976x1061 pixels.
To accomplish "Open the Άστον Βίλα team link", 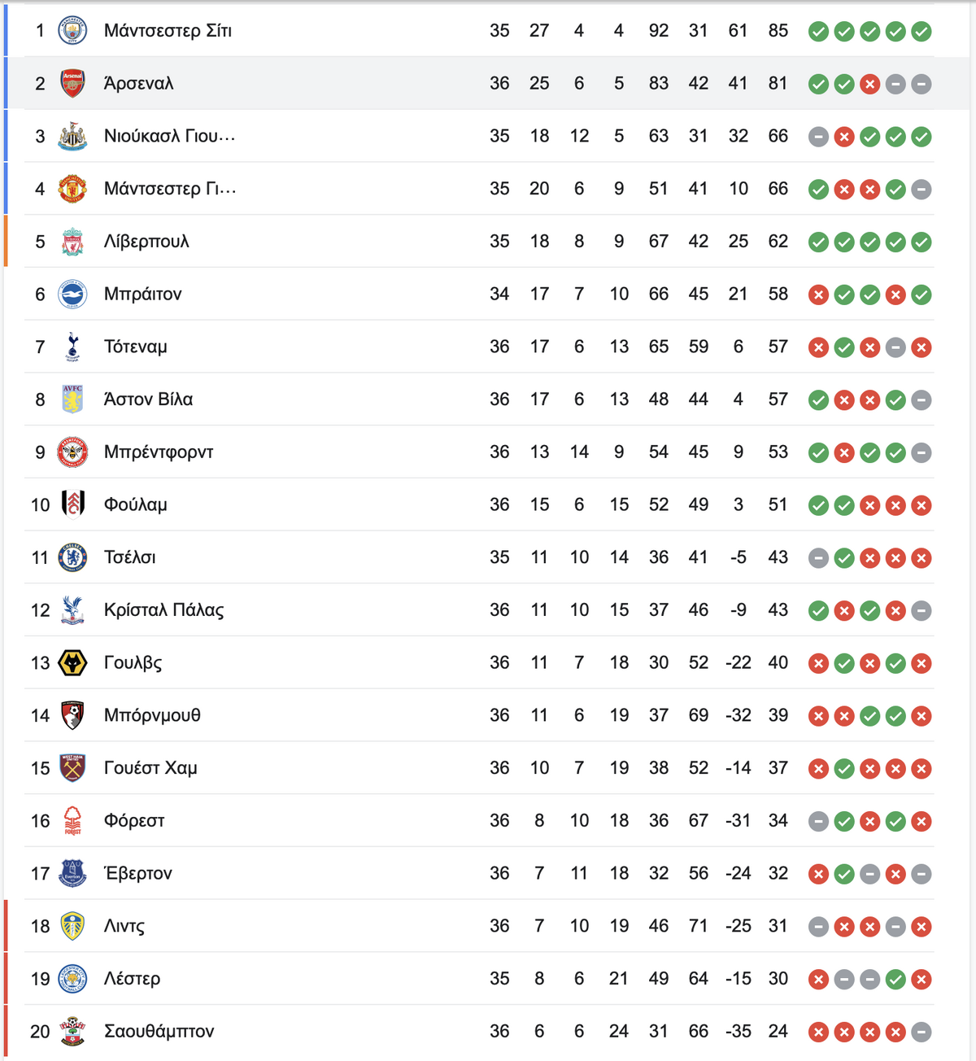I will [149, 400].
